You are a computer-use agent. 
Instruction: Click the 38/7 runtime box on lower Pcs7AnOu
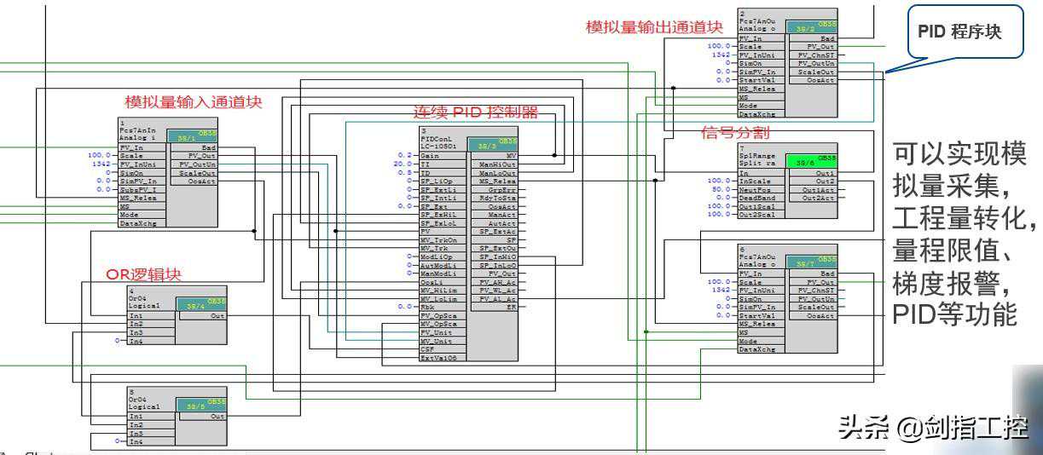[810, 262]
